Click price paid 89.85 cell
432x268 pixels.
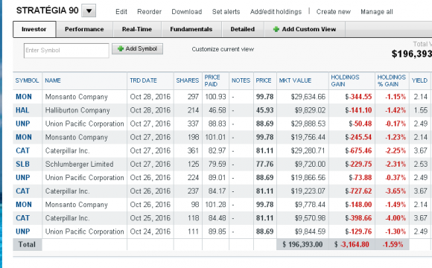pos(217,232)
